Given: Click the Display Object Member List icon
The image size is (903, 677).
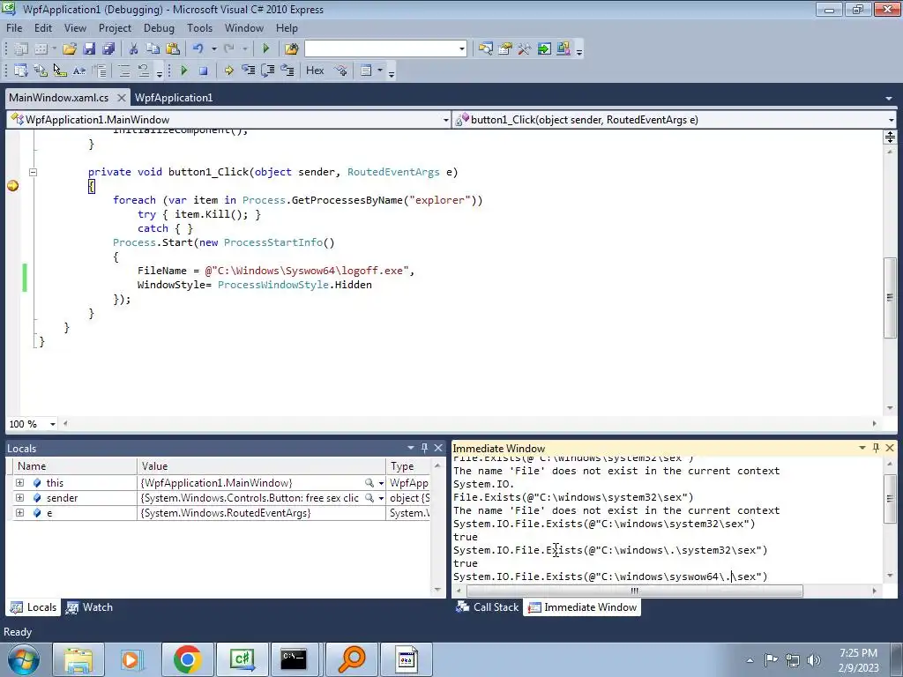Looking at the screenshot, I should coord(21,71).
